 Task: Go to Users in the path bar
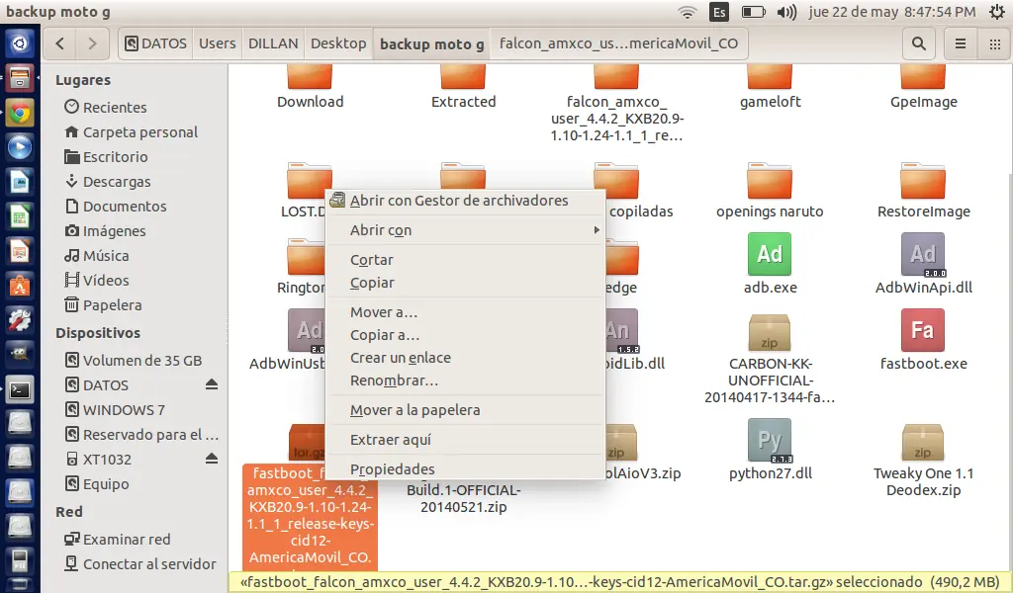(217, 43)
